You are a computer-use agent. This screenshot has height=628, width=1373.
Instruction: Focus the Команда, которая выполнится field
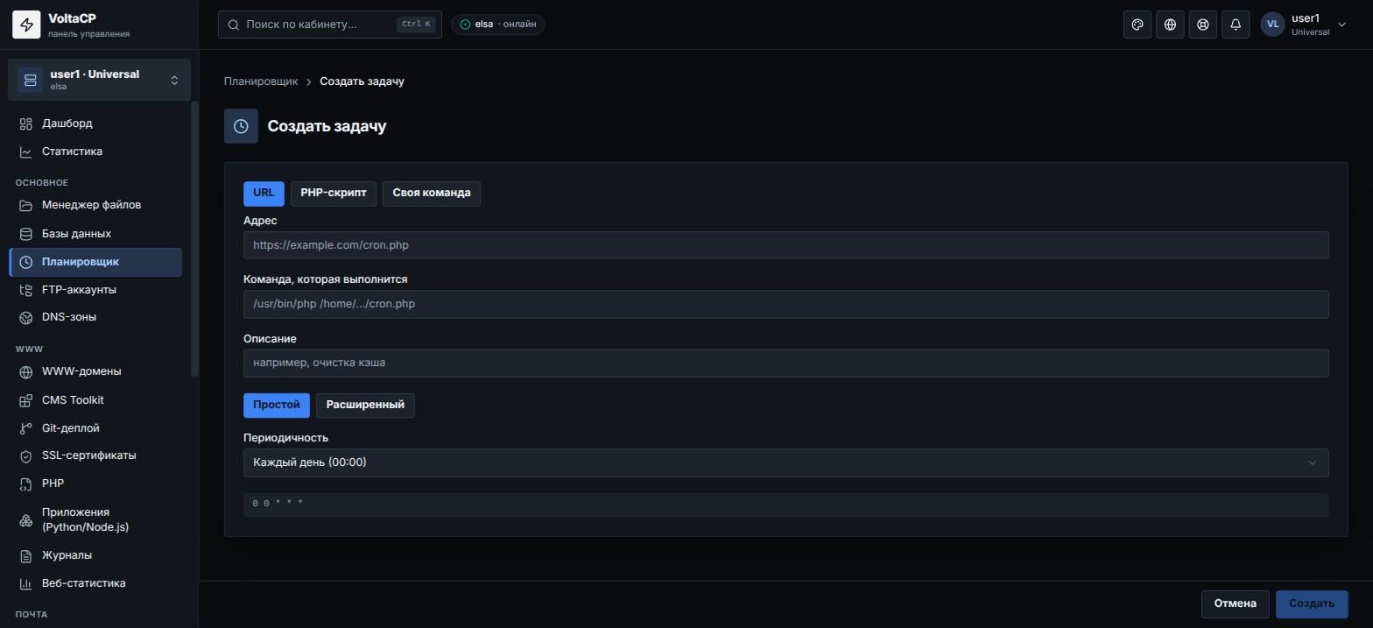pyautogui.click(x=785, y=304)
